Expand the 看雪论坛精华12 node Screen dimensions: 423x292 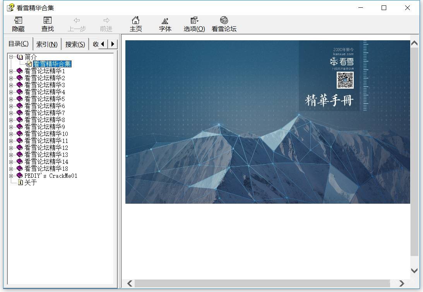click(x=11, y=148)
